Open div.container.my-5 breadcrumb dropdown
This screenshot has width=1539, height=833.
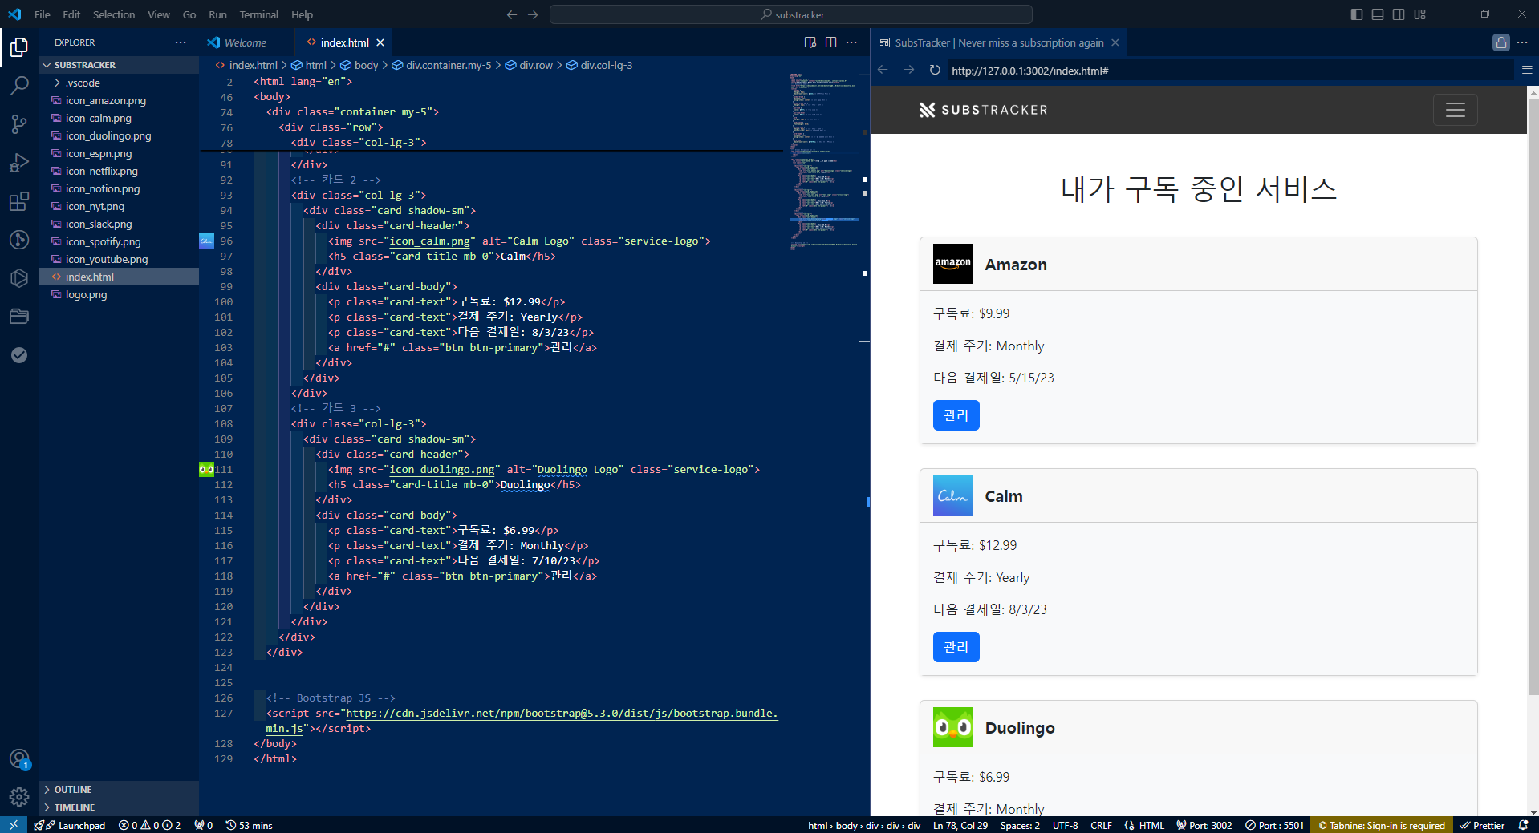pos(441,65)
